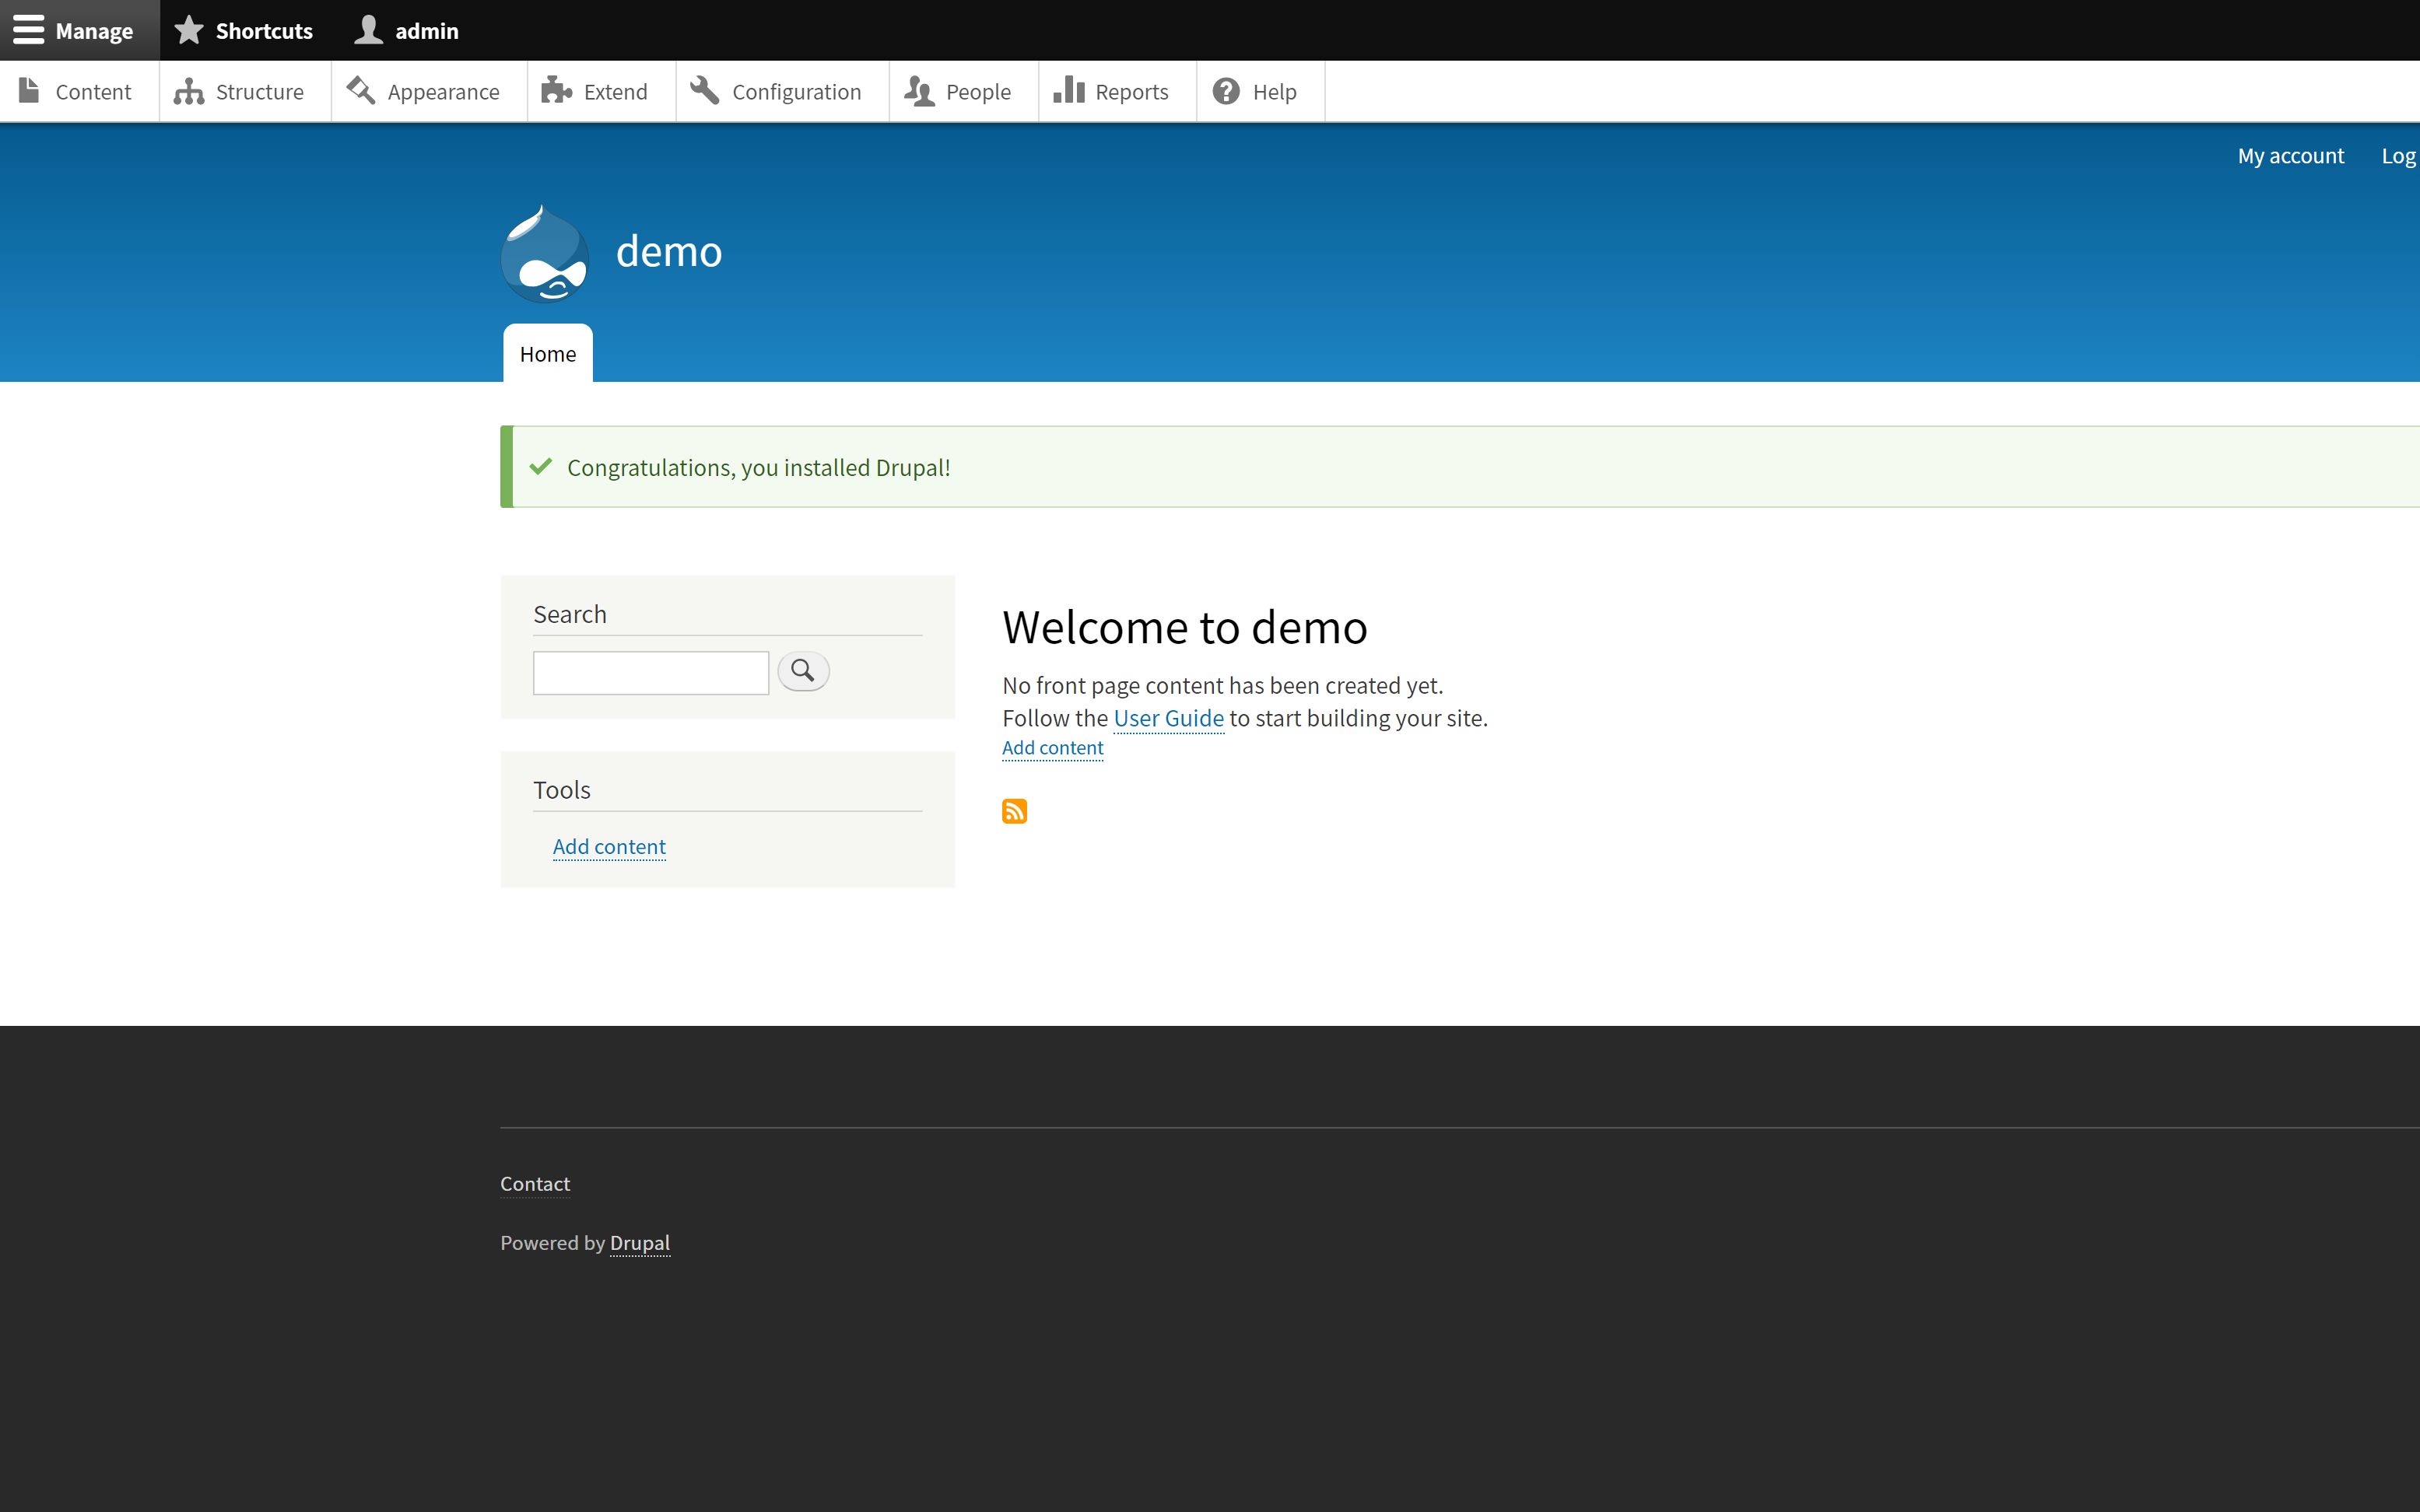Open the Shortcuts star icon
Screen dimensions: 2420x1512
(188, 30)
